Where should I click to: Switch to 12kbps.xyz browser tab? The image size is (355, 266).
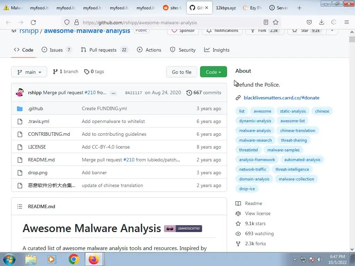tap(226, 8)
